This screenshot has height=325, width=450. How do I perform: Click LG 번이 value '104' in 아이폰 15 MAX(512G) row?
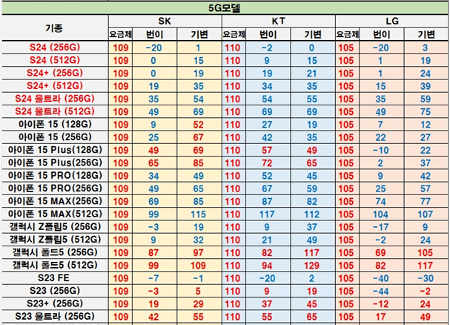coord(381,214)
